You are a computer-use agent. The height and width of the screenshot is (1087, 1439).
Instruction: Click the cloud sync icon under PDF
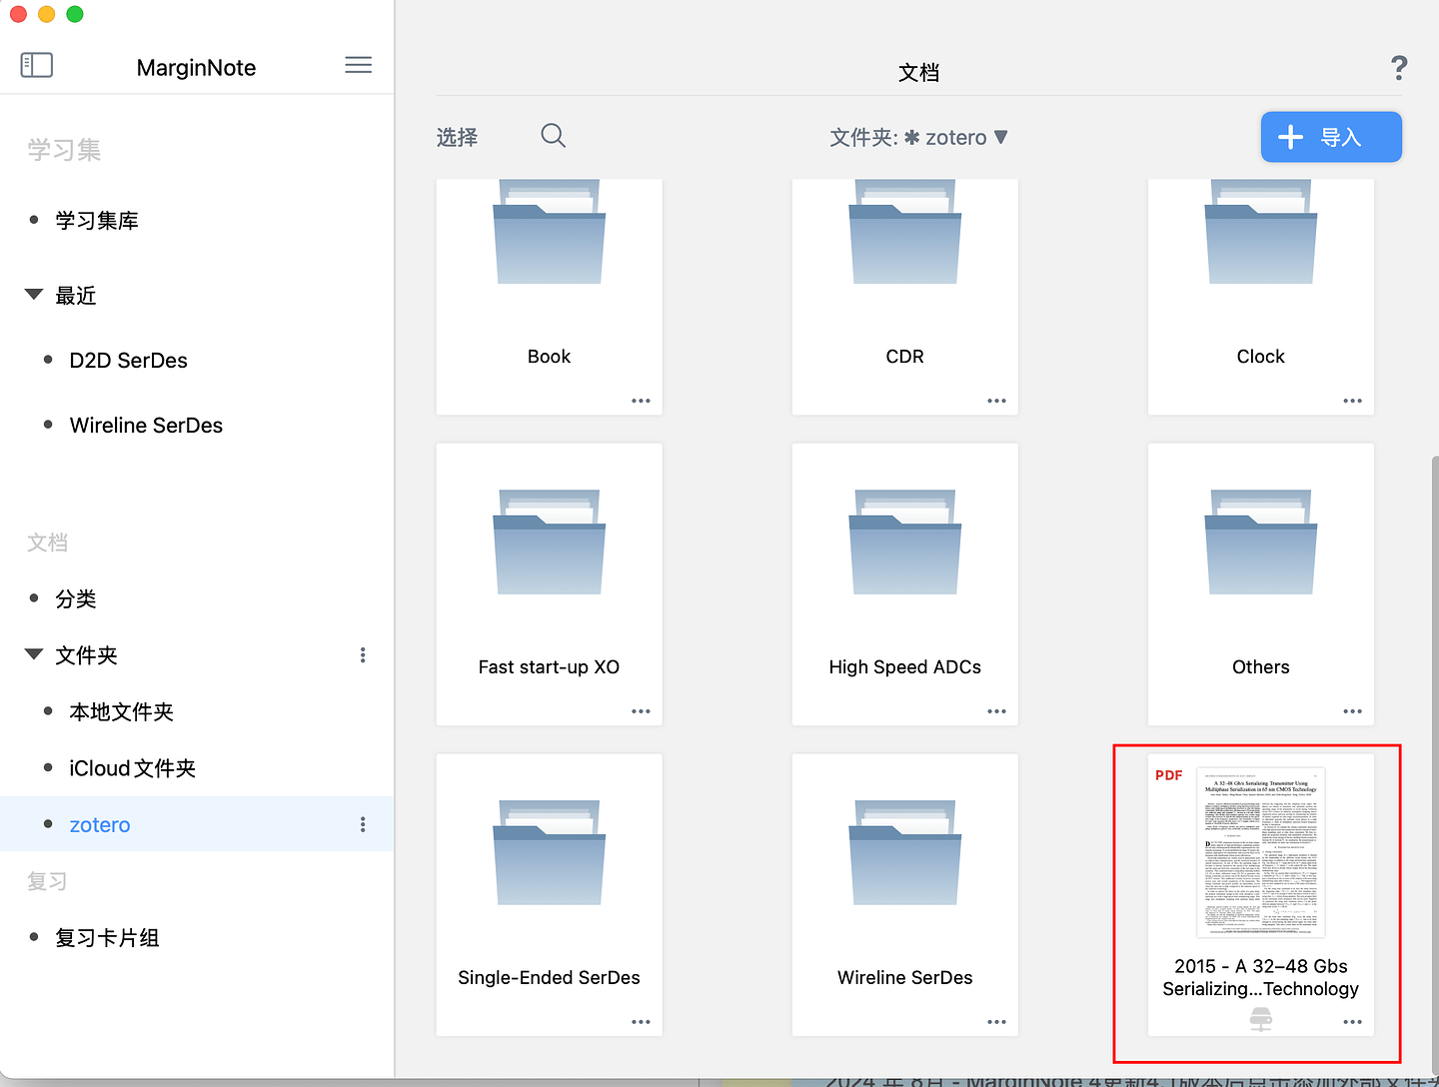(x=1261, y=1019)
